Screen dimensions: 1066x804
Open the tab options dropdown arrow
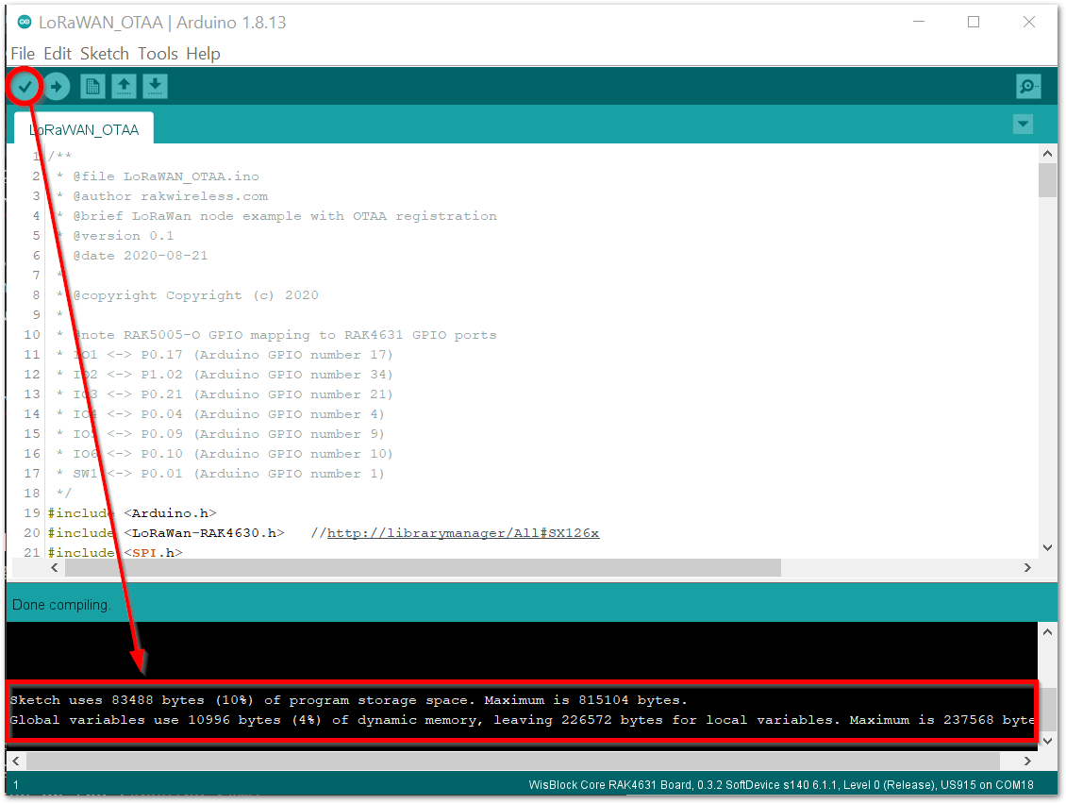1023,125
